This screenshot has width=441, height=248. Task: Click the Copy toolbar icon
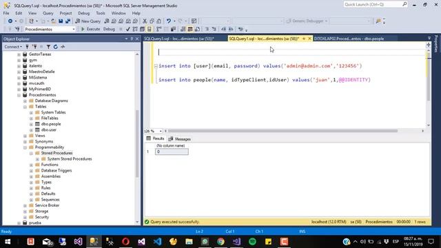click(x=152, y=21)
